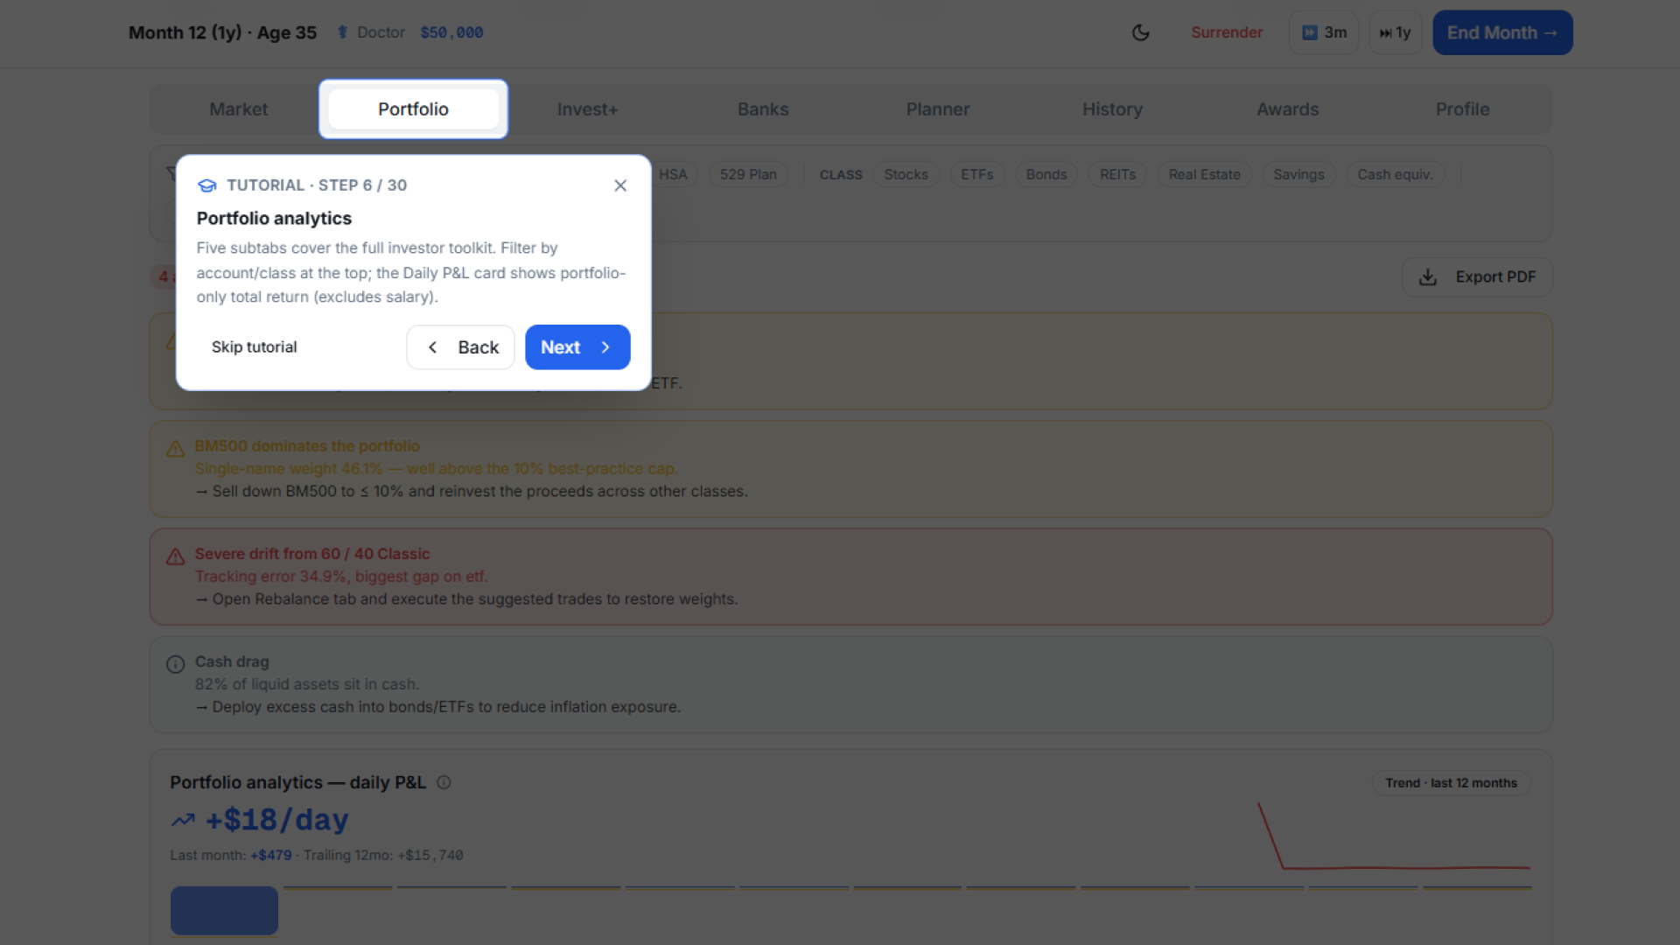View the Awards tab
The height and width of the screenshot is (945, 1680).
[1287, 109]
